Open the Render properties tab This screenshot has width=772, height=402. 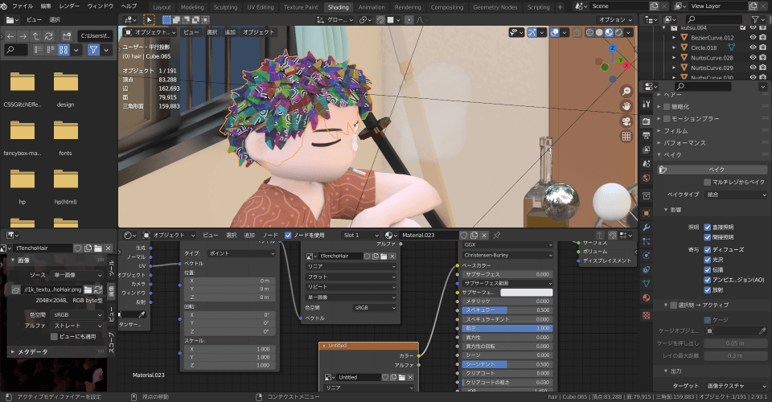(x=647, y=121)
